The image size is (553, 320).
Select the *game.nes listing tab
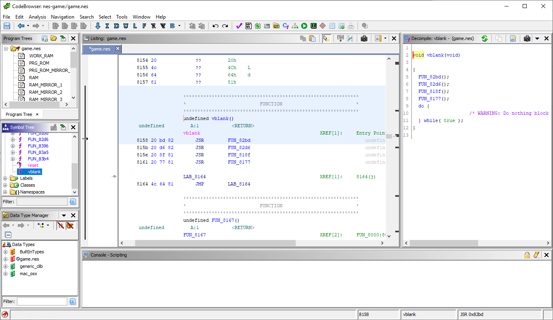click(x=100, y=49)
